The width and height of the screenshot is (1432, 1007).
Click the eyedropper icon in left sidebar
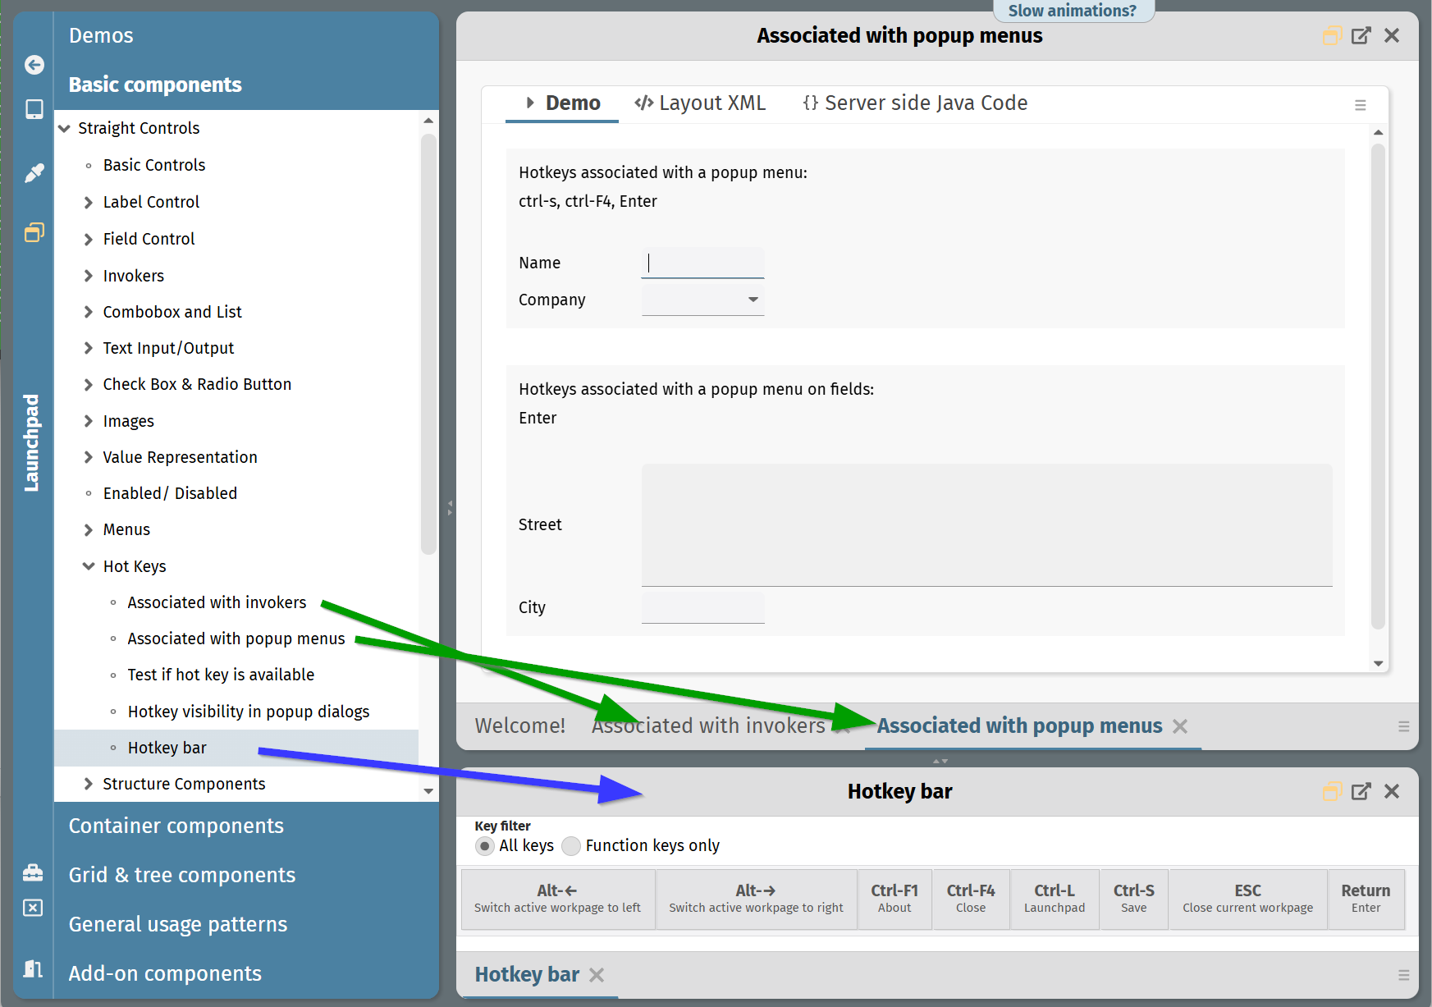point(34,172)
